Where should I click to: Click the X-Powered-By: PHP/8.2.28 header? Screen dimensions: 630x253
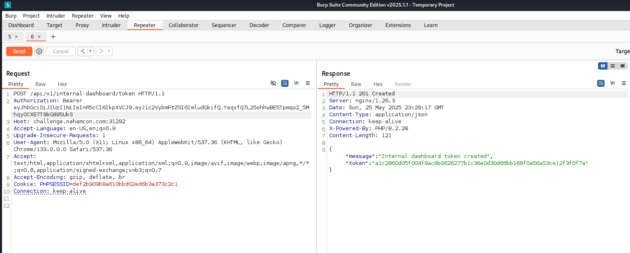click(x=369, y=129)
